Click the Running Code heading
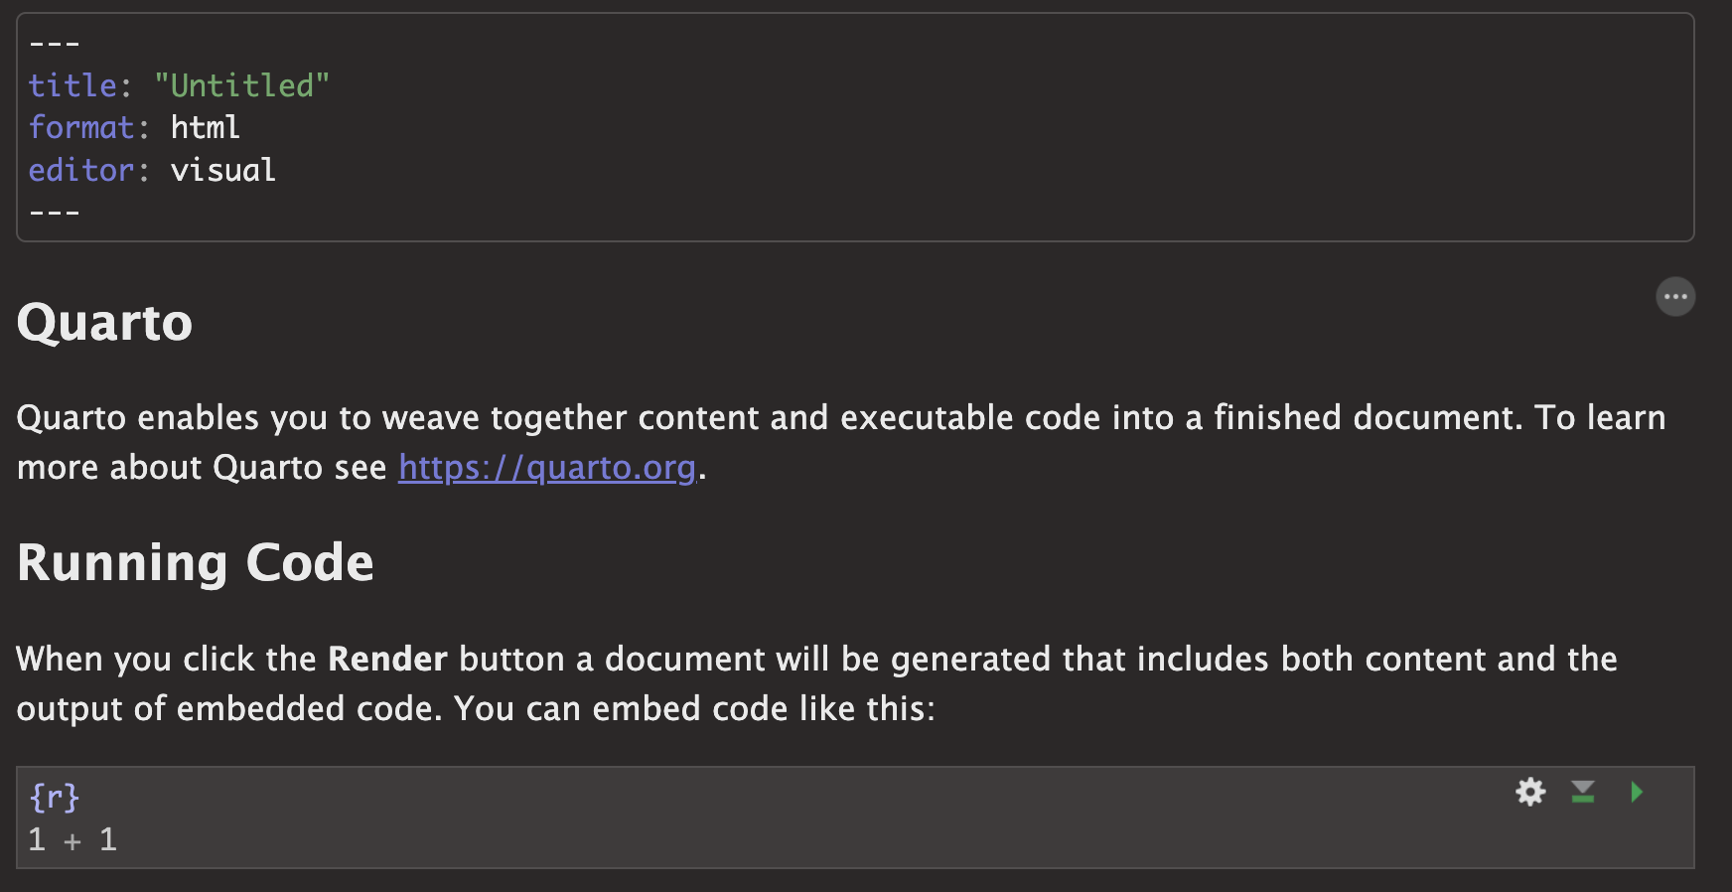Screen dimensions: 1732x892 point(196,563)
